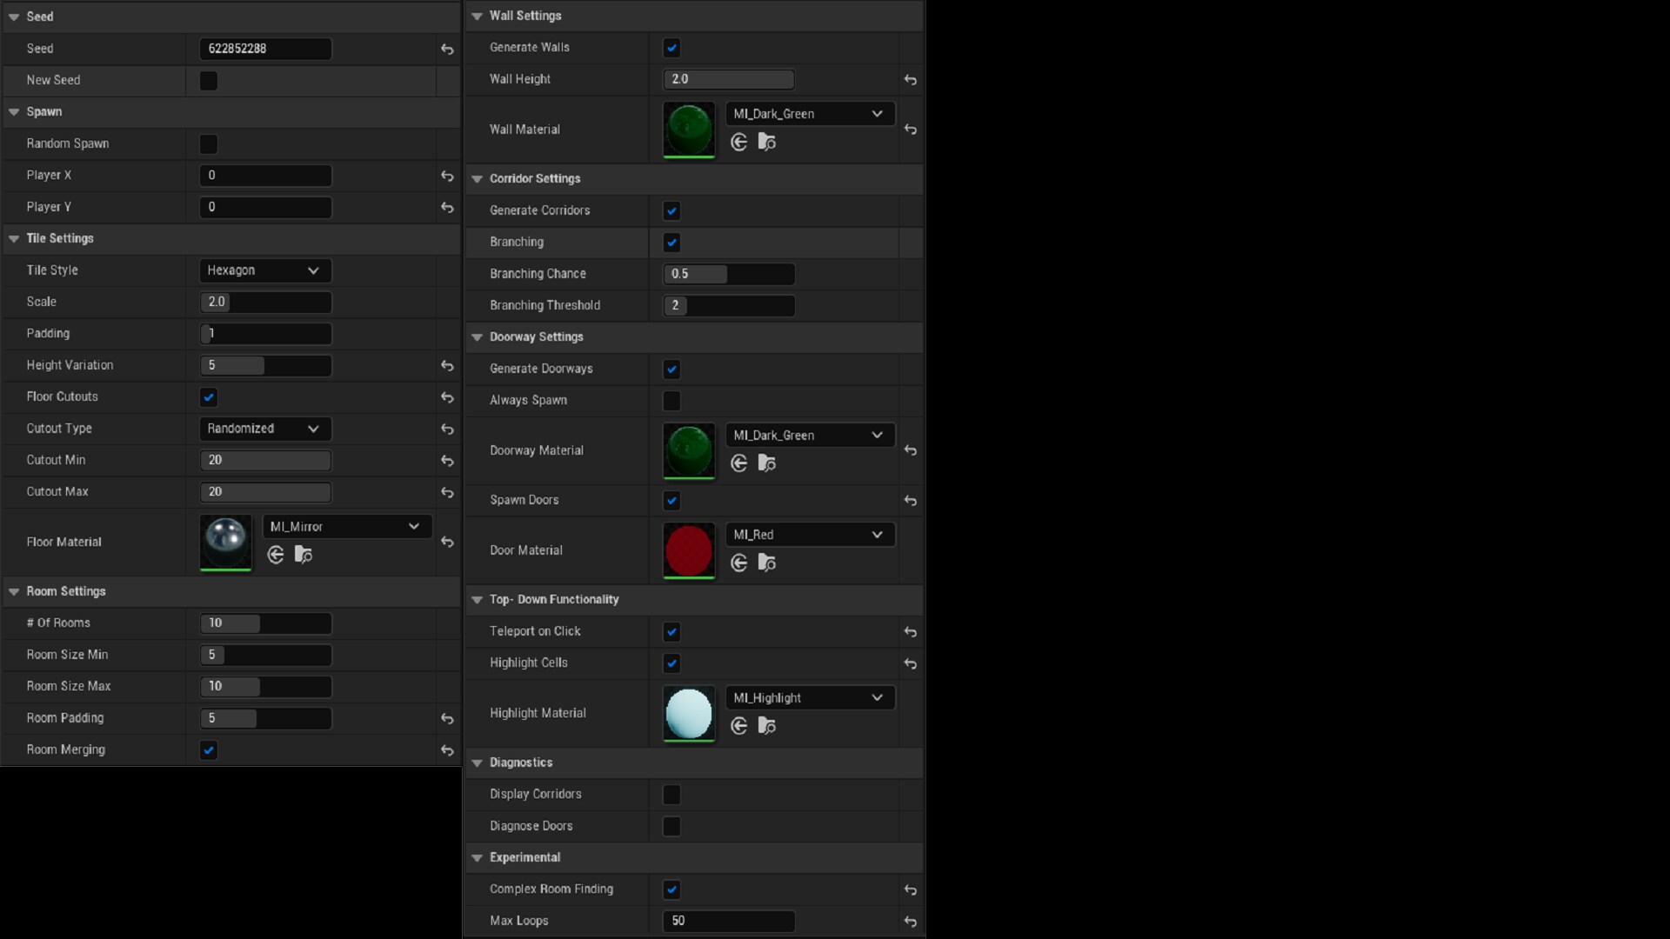Enable the Always Spawn option
1670x939 pixels.
coord(671,401)
